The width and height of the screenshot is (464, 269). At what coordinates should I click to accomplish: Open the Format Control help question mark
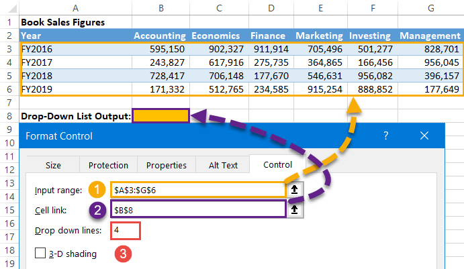click(386, 136)
